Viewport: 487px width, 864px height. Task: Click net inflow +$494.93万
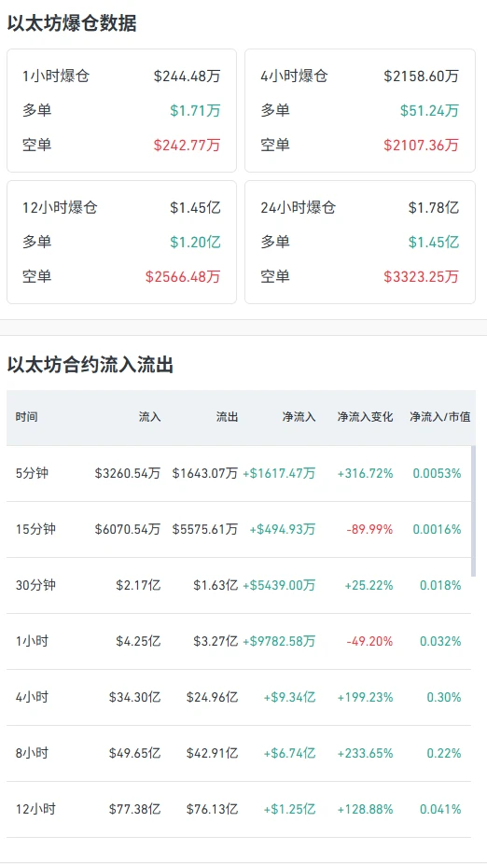283,530
